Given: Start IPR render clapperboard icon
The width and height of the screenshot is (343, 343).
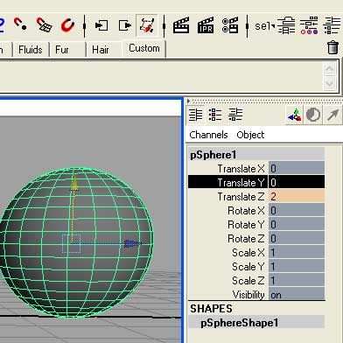Looking at the screenshot, I should (206, 25).
